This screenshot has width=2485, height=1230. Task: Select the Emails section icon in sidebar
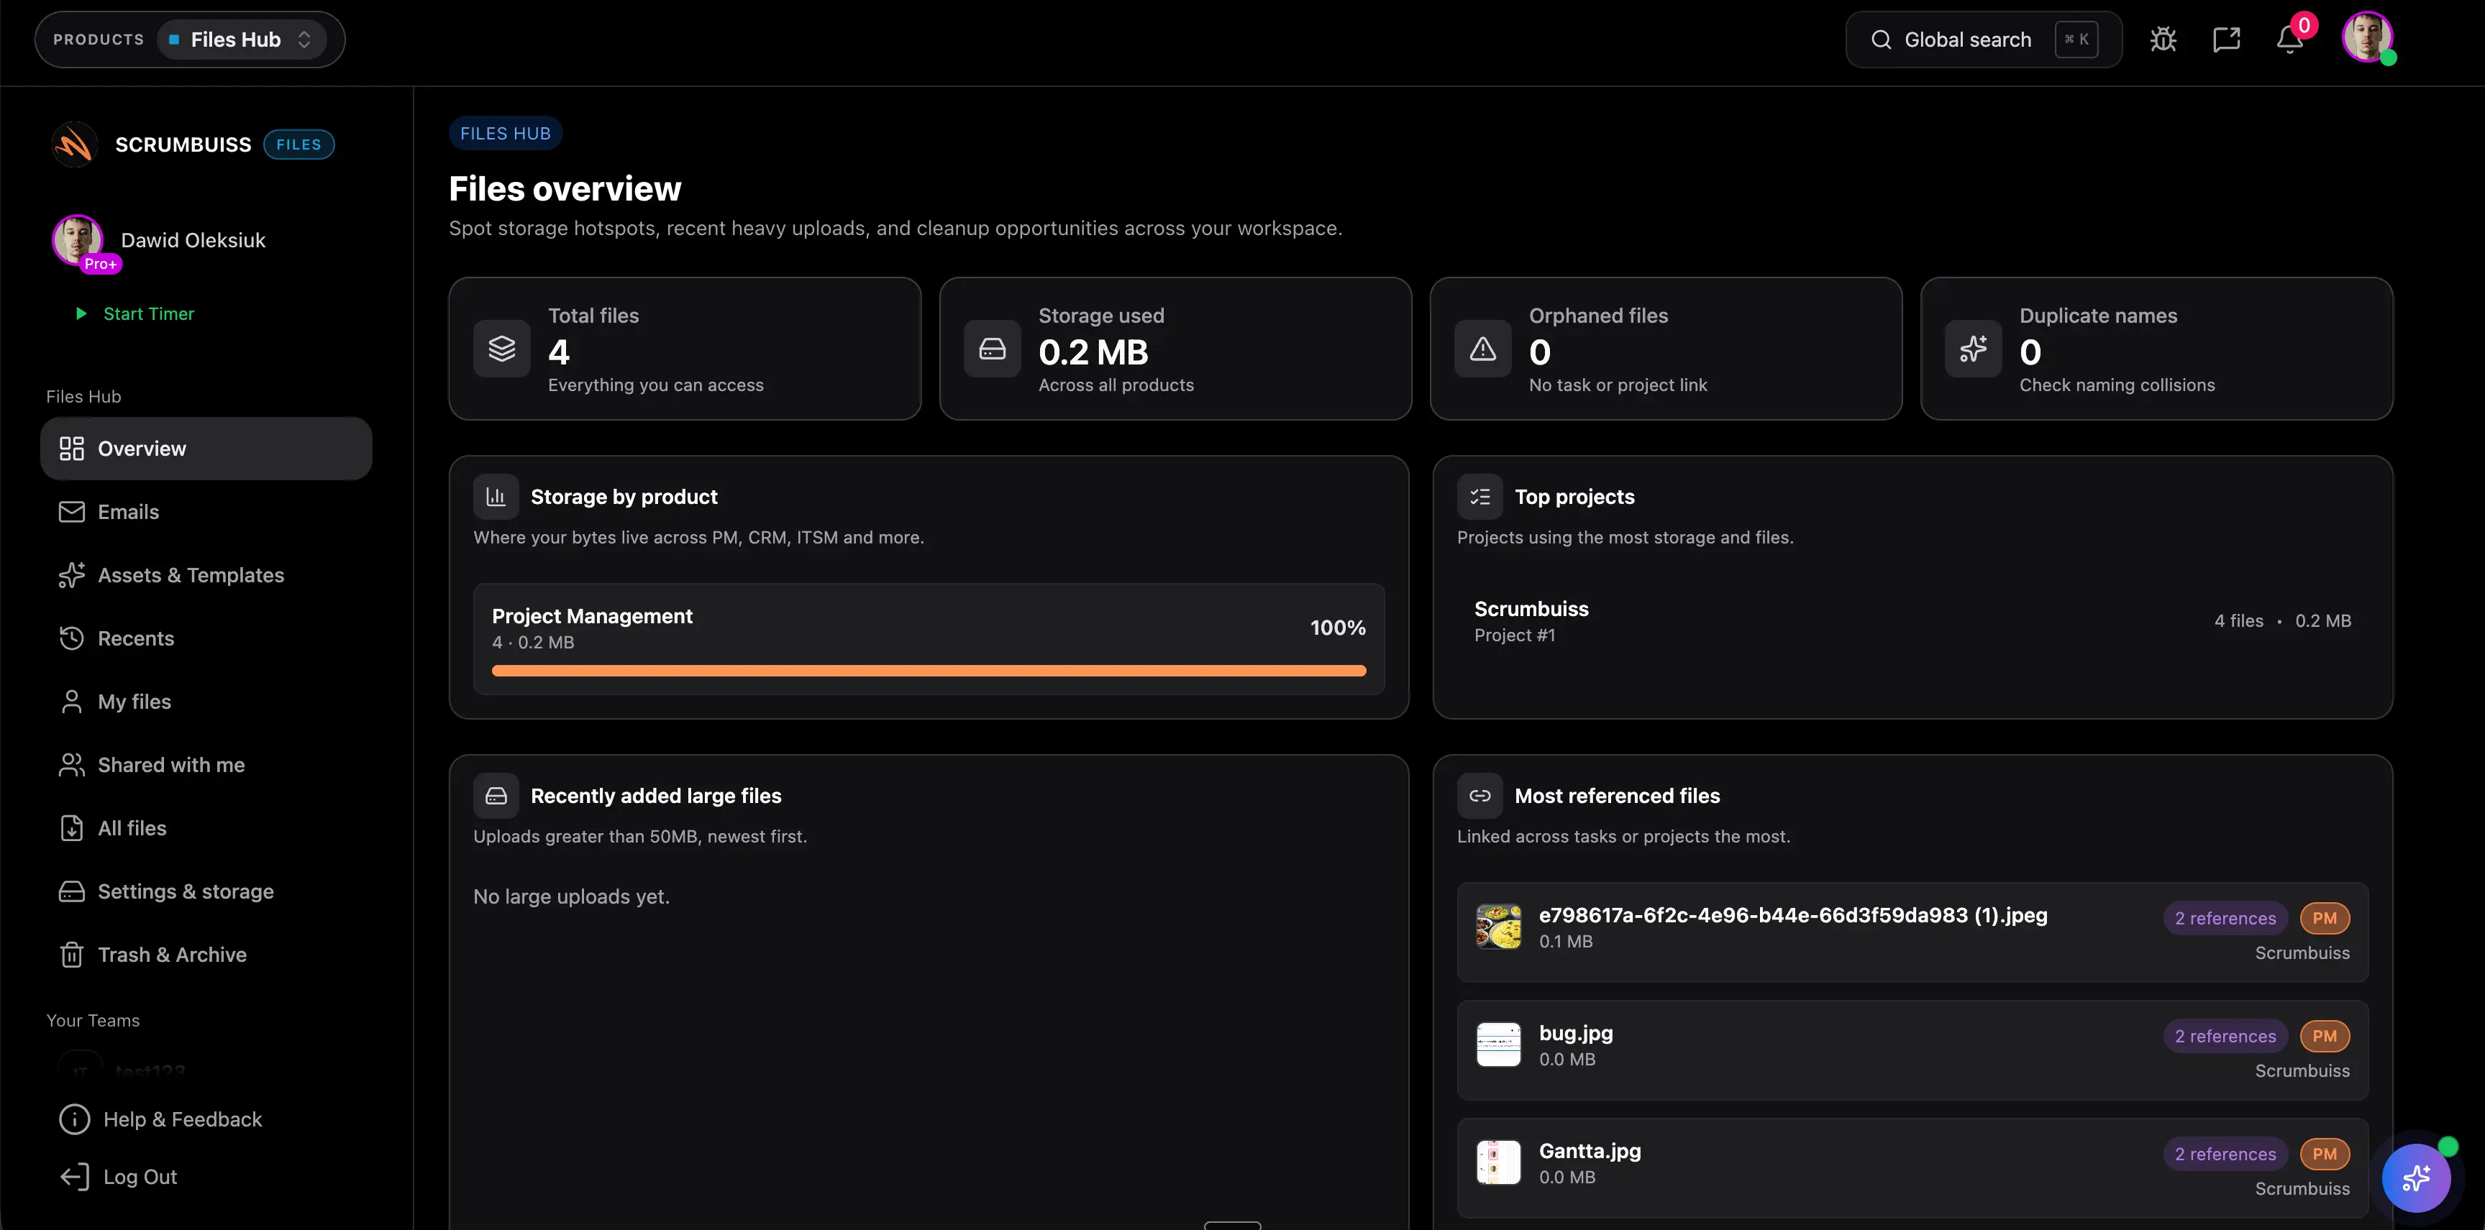(71, 511)
